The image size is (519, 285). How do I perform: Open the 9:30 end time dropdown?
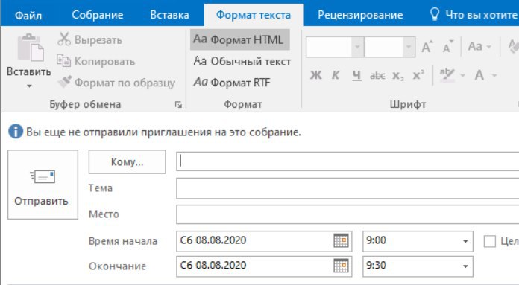pos(465,266)
